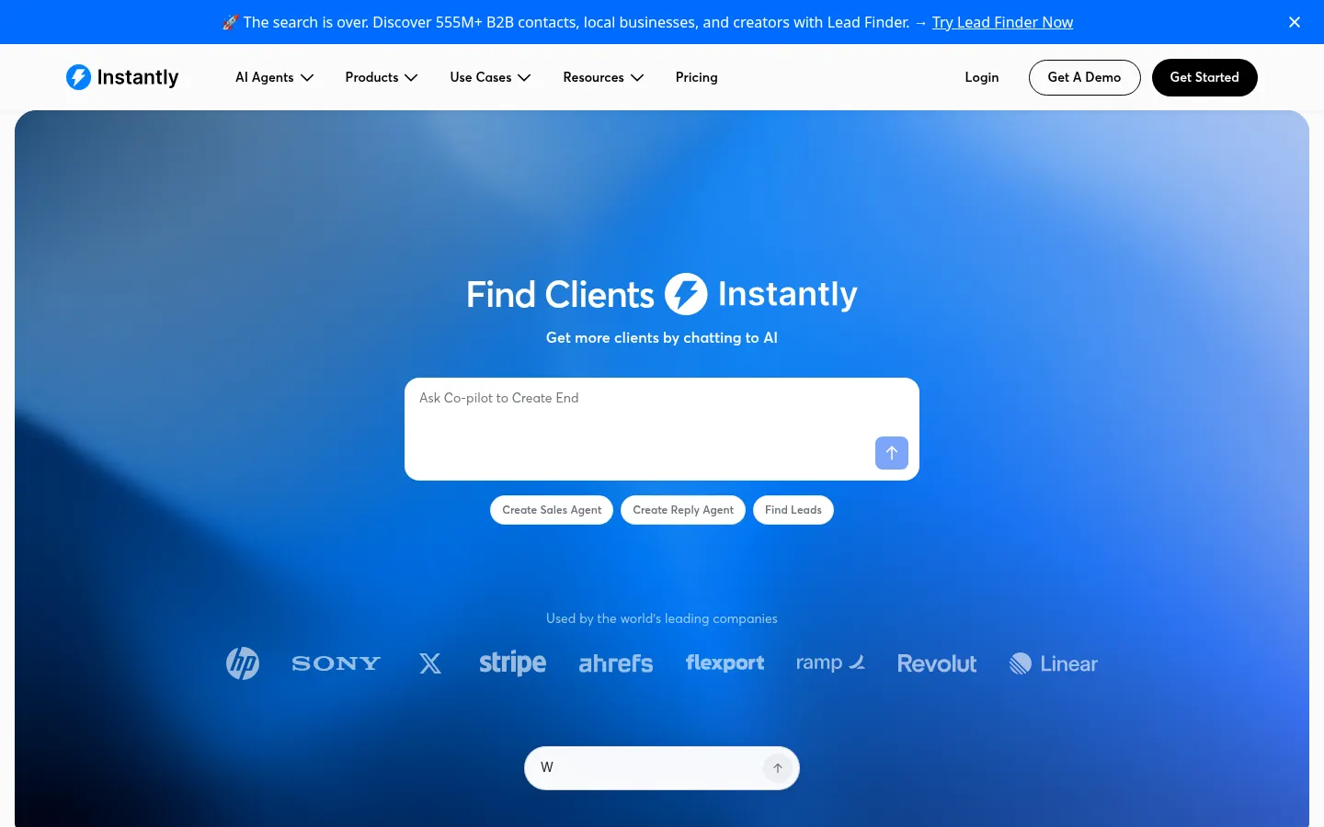Screen dimensions: 1324x827
Task: Click the Get A Demo button
Action: (x=1084, y=77)
